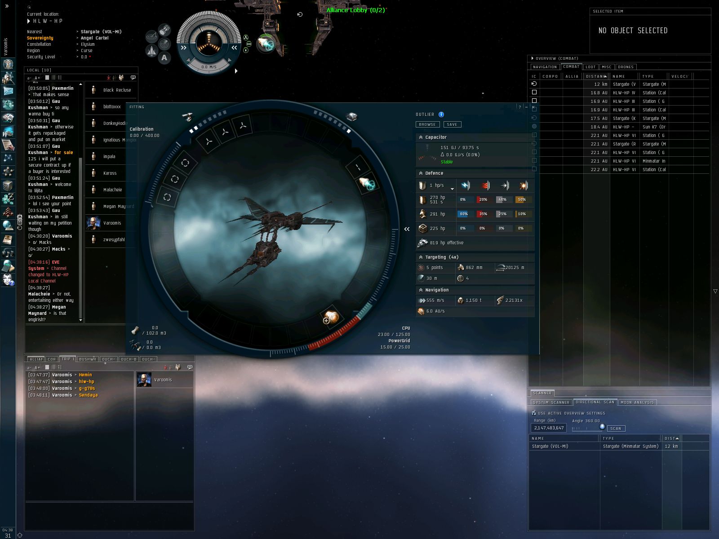The width and height of the screenshot is (719, 539).
Task: Open the shield recharge hp/s dropdown
Action: (x=452, y=188)
